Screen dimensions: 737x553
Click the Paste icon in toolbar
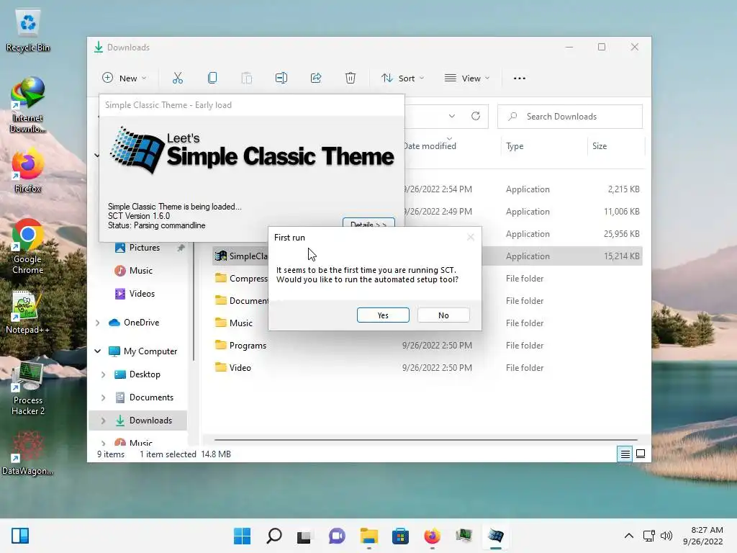[247, 78]
